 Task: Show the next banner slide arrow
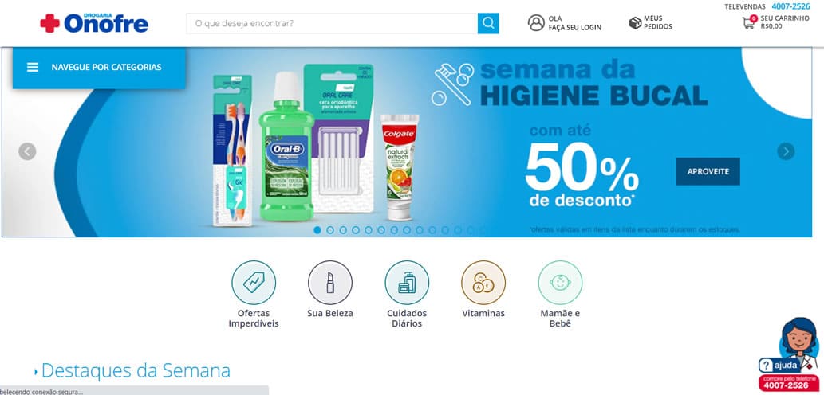click(x=786, y=151)
